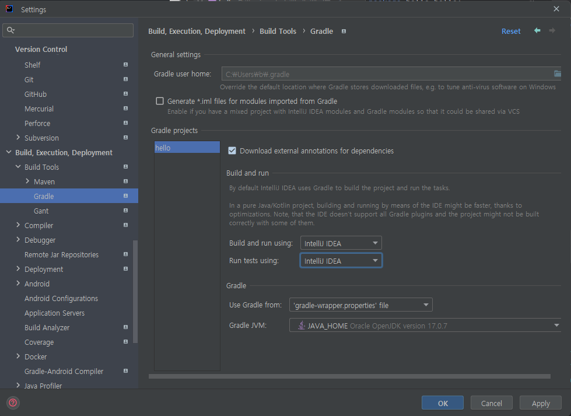Click the project-level icon beside Gant
This screenshot has height=416, width=571.
pyautogui.click(x=125, y=210)
